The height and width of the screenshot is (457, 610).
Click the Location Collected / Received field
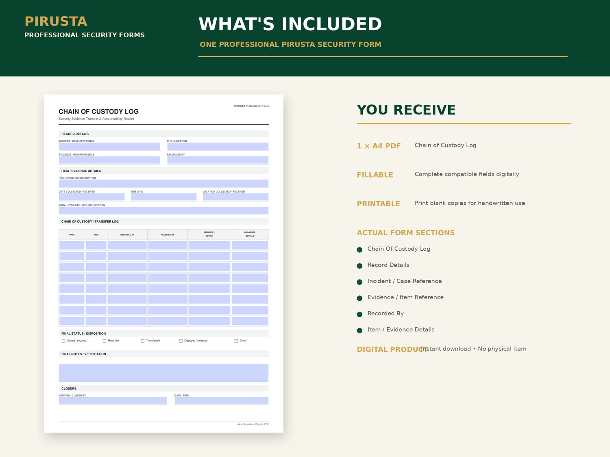click(235, 197)
